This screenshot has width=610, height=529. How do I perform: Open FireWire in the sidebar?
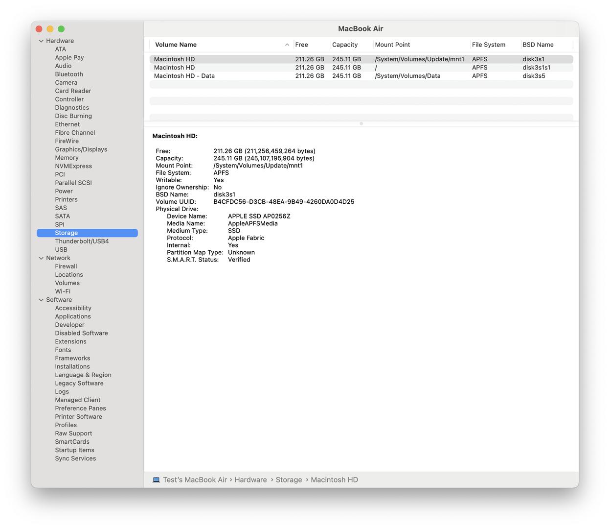(67, 141)
